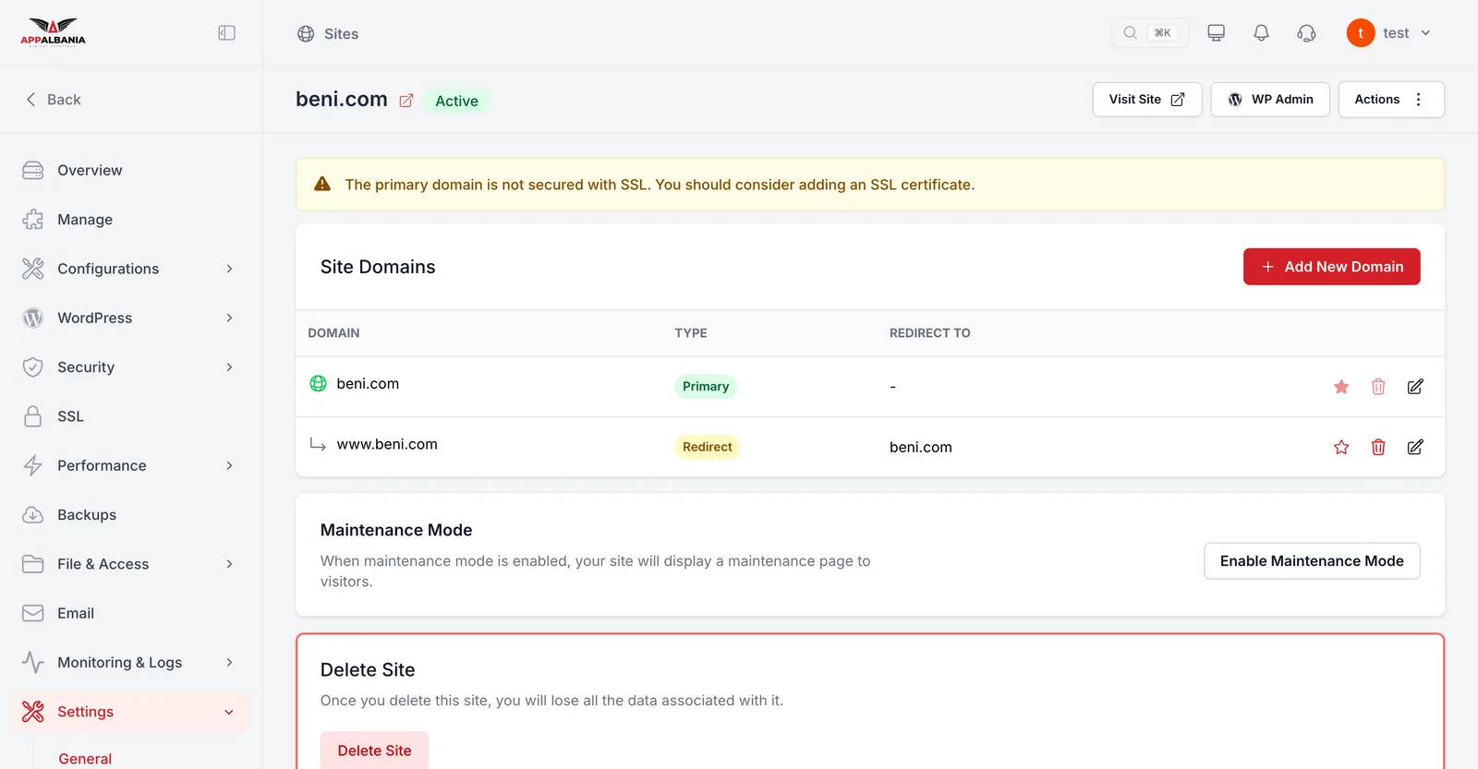Viewport: 1478px width, 769px height.
Task: Click Add New Domain button
Action: pos(1331,267)
